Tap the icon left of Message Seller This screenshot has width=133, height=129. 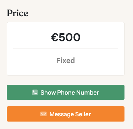pyautogui.click(x=43, y=114)
